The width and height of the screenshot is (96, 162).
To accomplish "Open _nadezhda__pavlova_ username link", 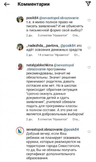I will click(43, 46).
